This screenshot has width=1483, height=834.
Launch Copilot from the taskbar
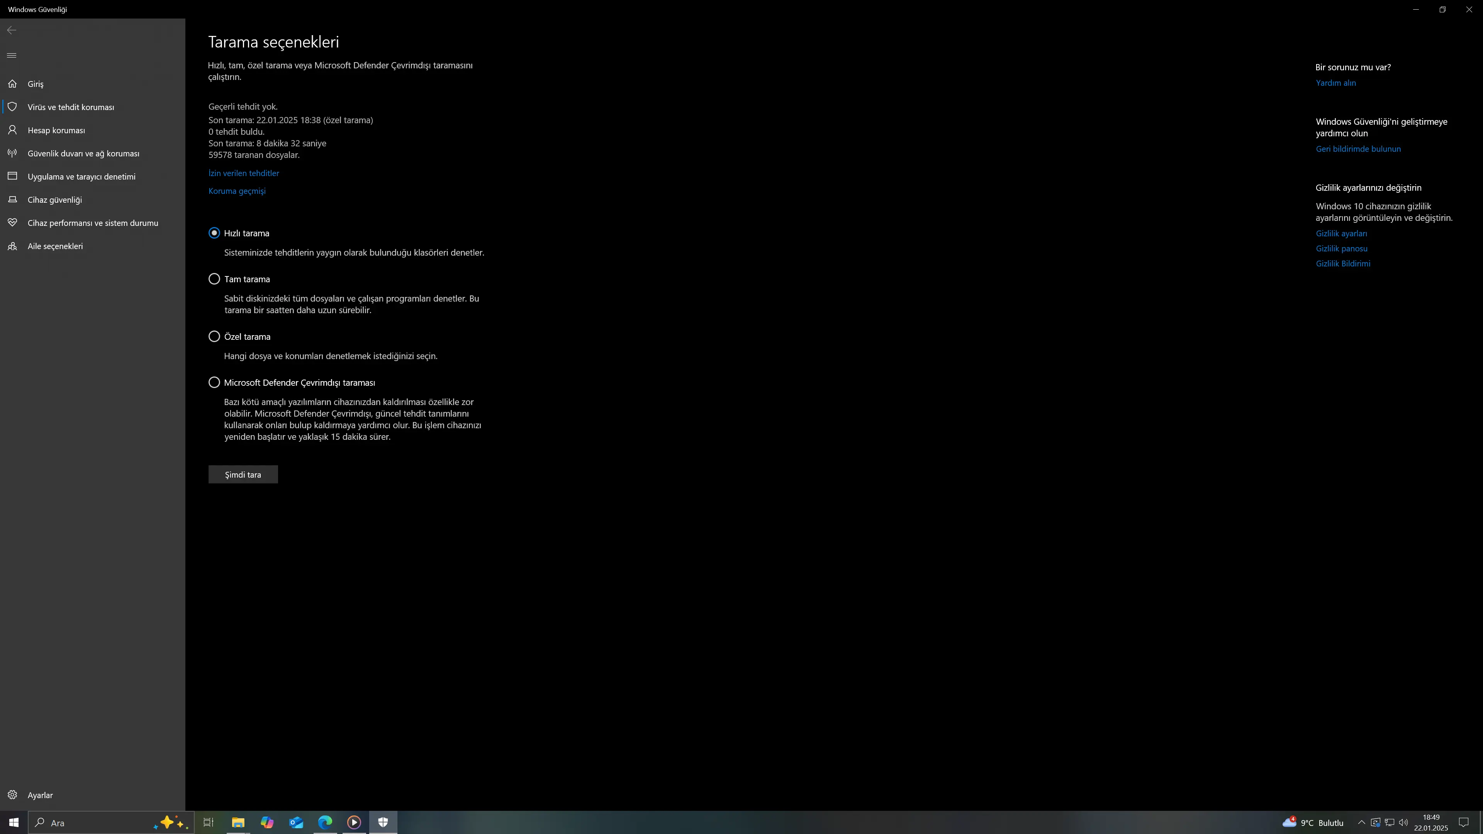tap(267, 822)
